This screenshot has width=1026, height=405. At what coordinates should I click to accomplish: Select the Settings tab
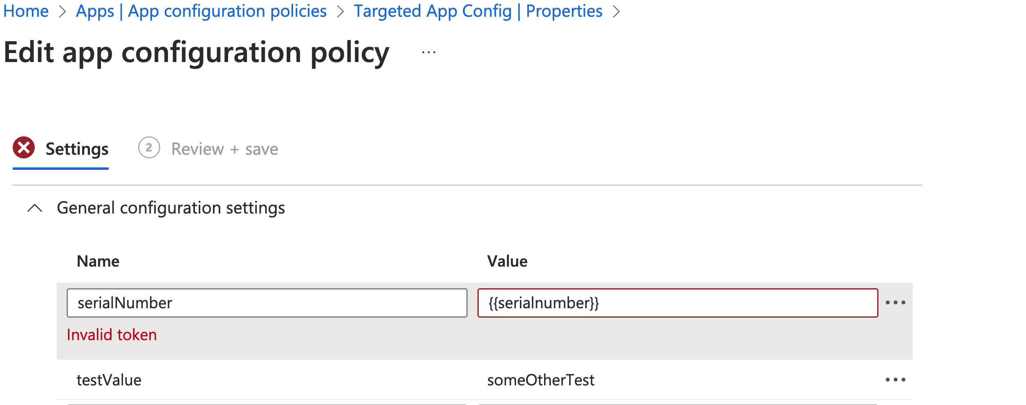pos(77,149)
